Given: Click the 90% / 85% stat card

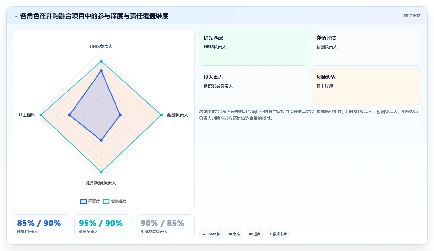Looking at the screenshot, I should tap(165, 227).
